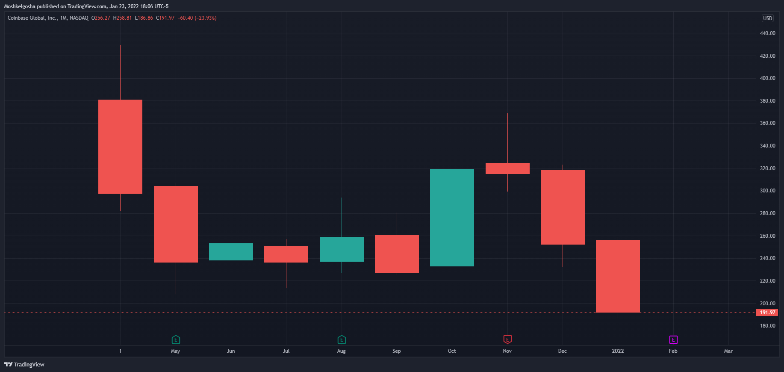784x372 pixels.
Task: Click the 320.00 price axis label
Action: pyautogui.click(x=767, y=168)
